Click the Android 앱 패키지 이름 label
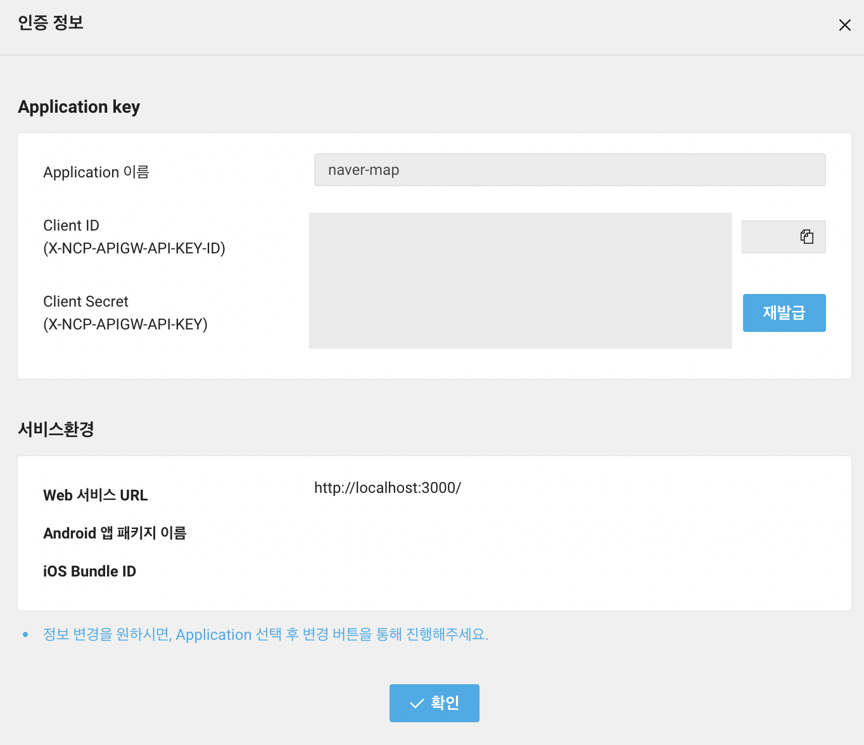The height and width of the screenshot is (745, 864). click(115, 533)
